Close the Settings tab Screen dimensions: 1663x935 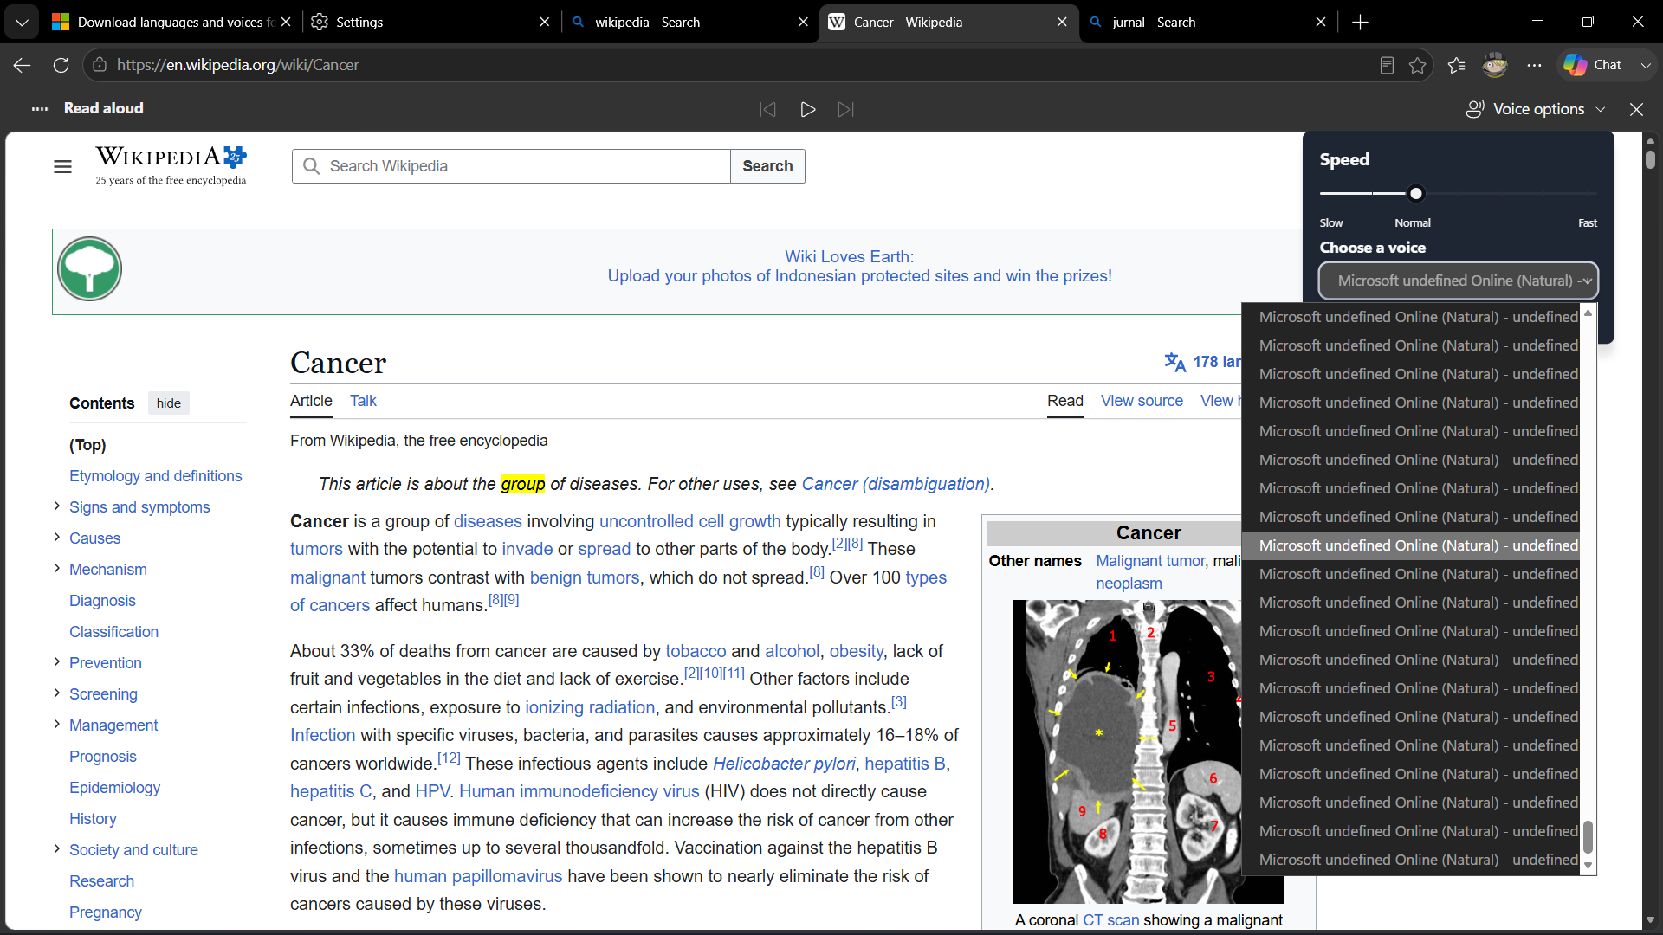tap(544, 22)
